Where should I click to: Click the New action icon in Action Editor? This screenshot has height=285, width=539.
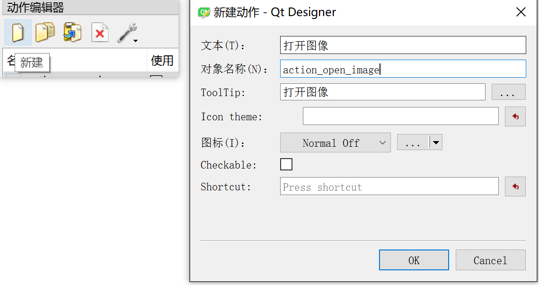(x=18, y=33)
